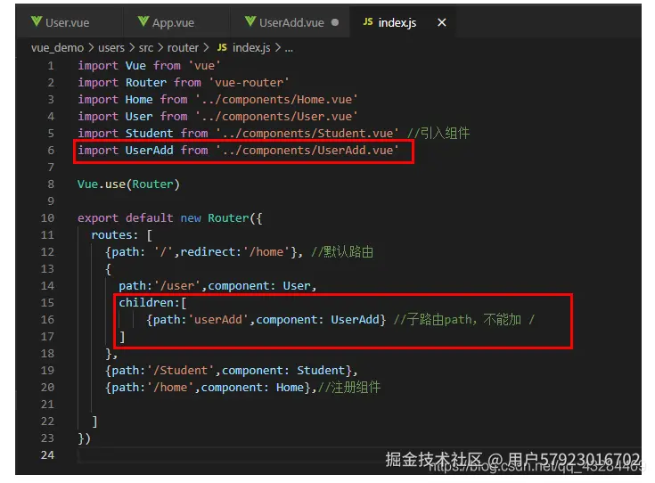
Task: Click 'component: User,' on line 14
Action: point(262,286)
